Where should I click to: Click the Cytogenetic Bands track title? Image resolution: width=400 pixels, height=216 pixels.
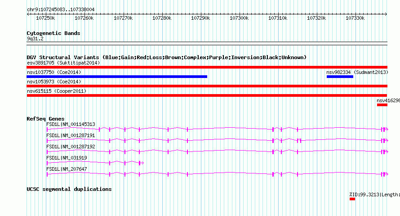(53, 33)
